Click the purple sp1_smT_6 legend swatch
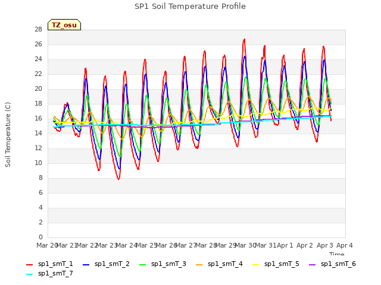This screenshot has width=381, height=285. coord(312,265)
